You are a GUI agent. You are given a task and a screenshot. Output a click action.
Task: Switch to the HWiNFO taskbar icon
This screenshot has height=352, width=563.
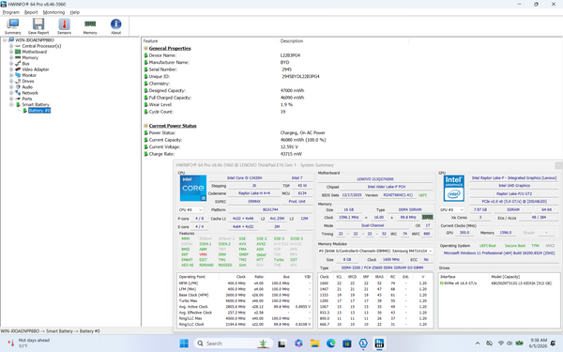(x=379, y=344)
